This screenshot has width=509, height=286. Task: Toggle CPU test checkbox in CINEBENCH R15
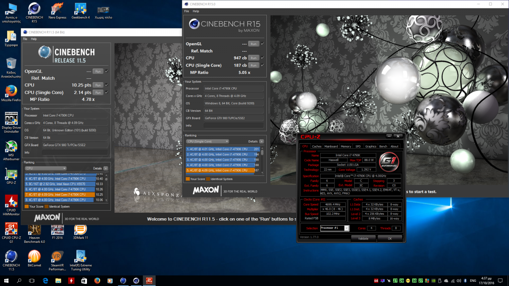pyautogui.click(x=263, y=58)
